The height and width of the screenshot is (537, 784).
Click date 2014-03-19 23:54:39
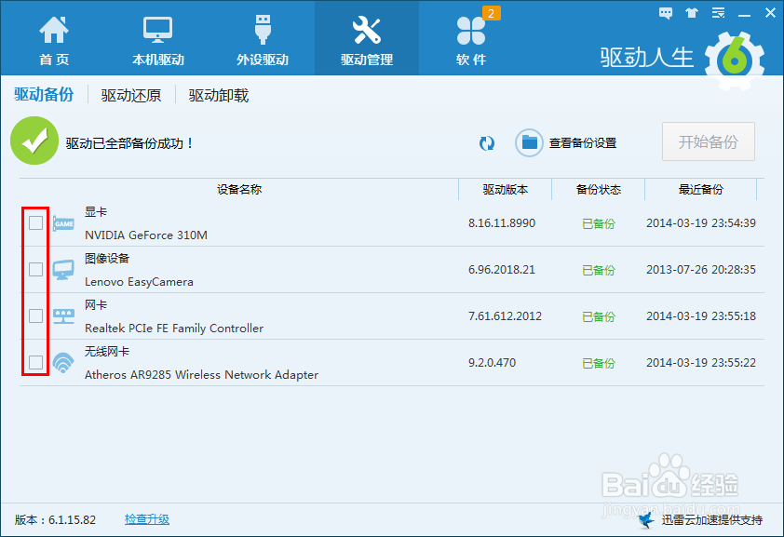tap(701, 223)
